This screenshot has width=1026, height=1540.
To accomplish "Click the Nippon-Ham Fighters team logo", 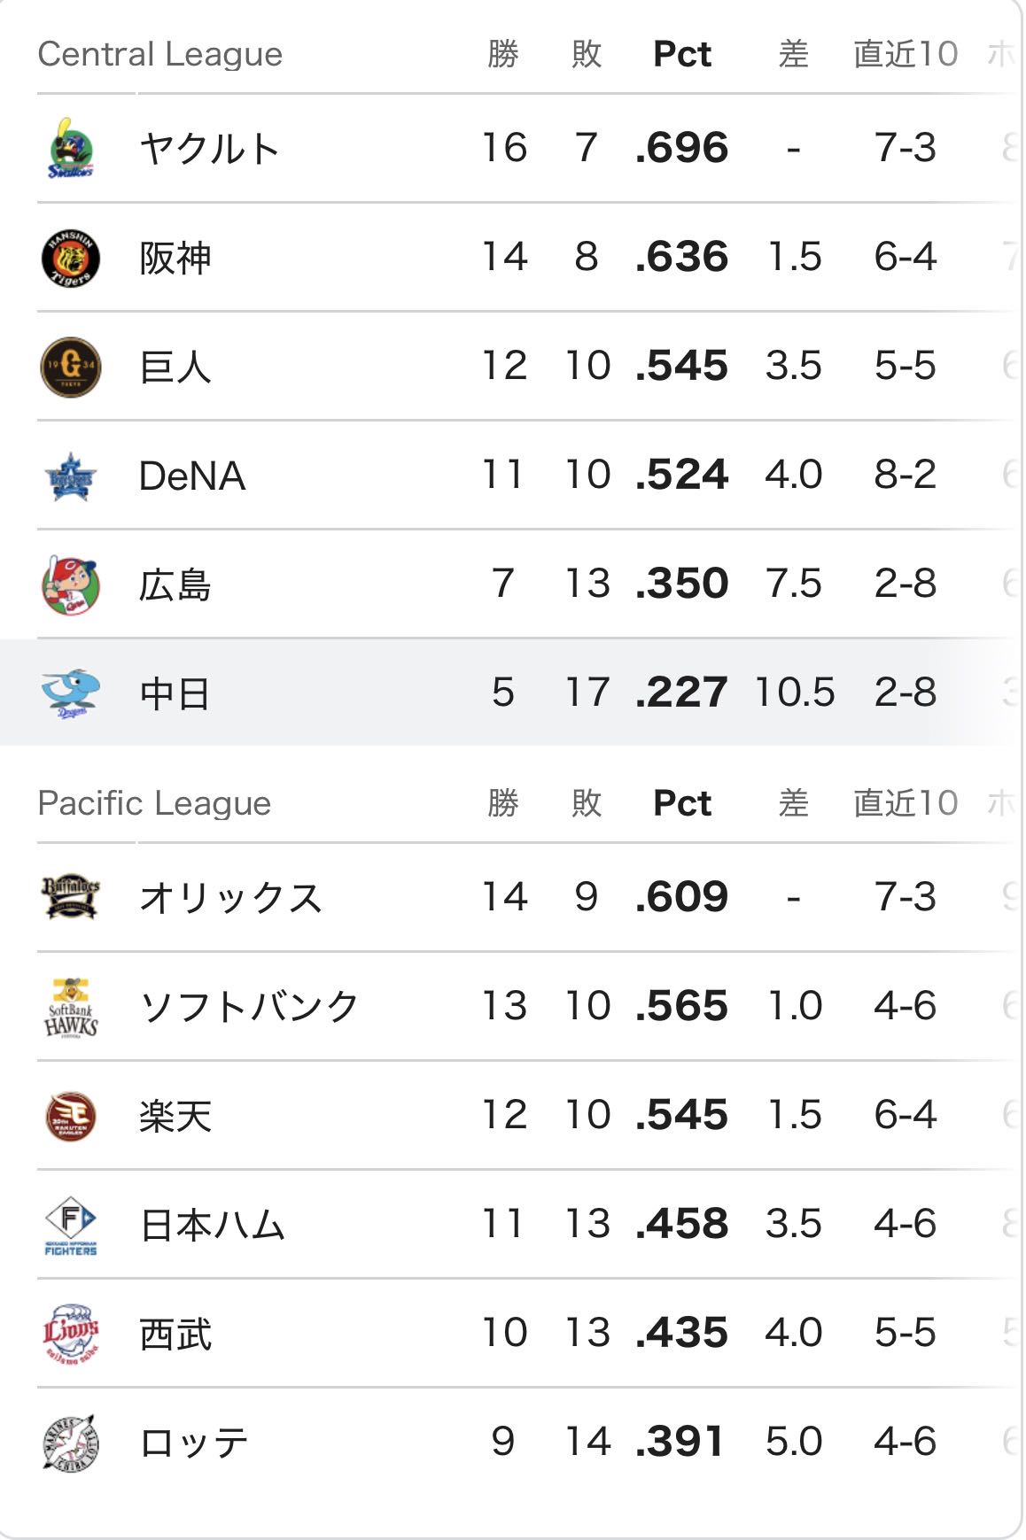I will 71,1225.
